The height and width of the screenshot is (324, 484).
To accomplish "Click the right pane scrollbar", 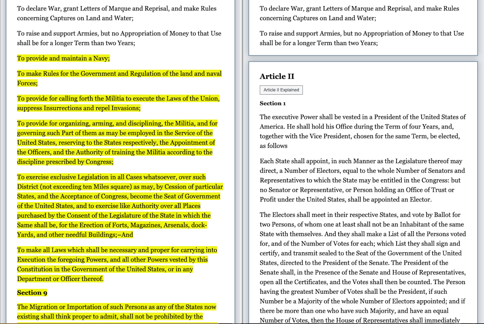I will (x=480, y=161).
